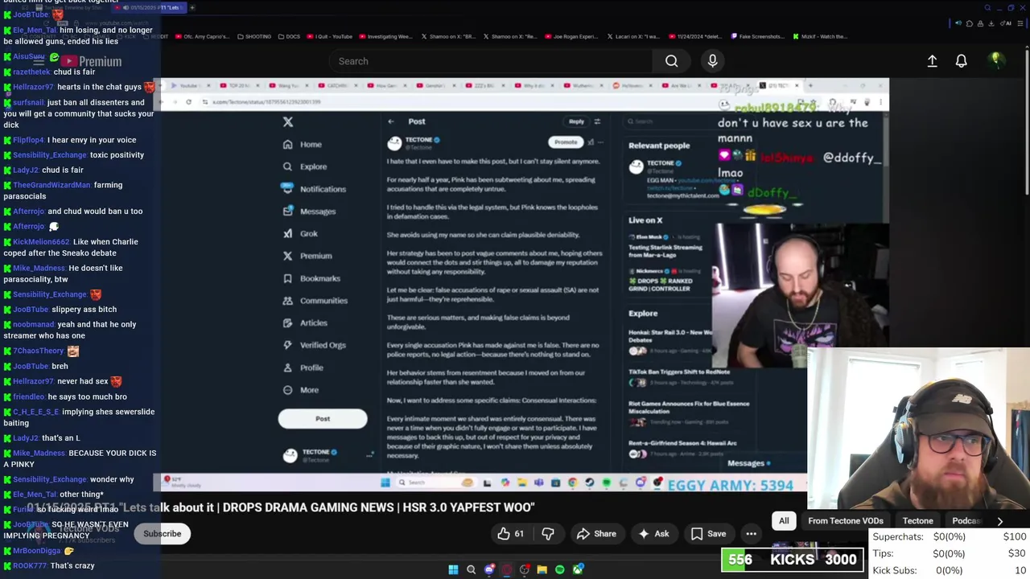Open the DOCS bookmark folder
The image size is (1030, 579).
point(288,36)
